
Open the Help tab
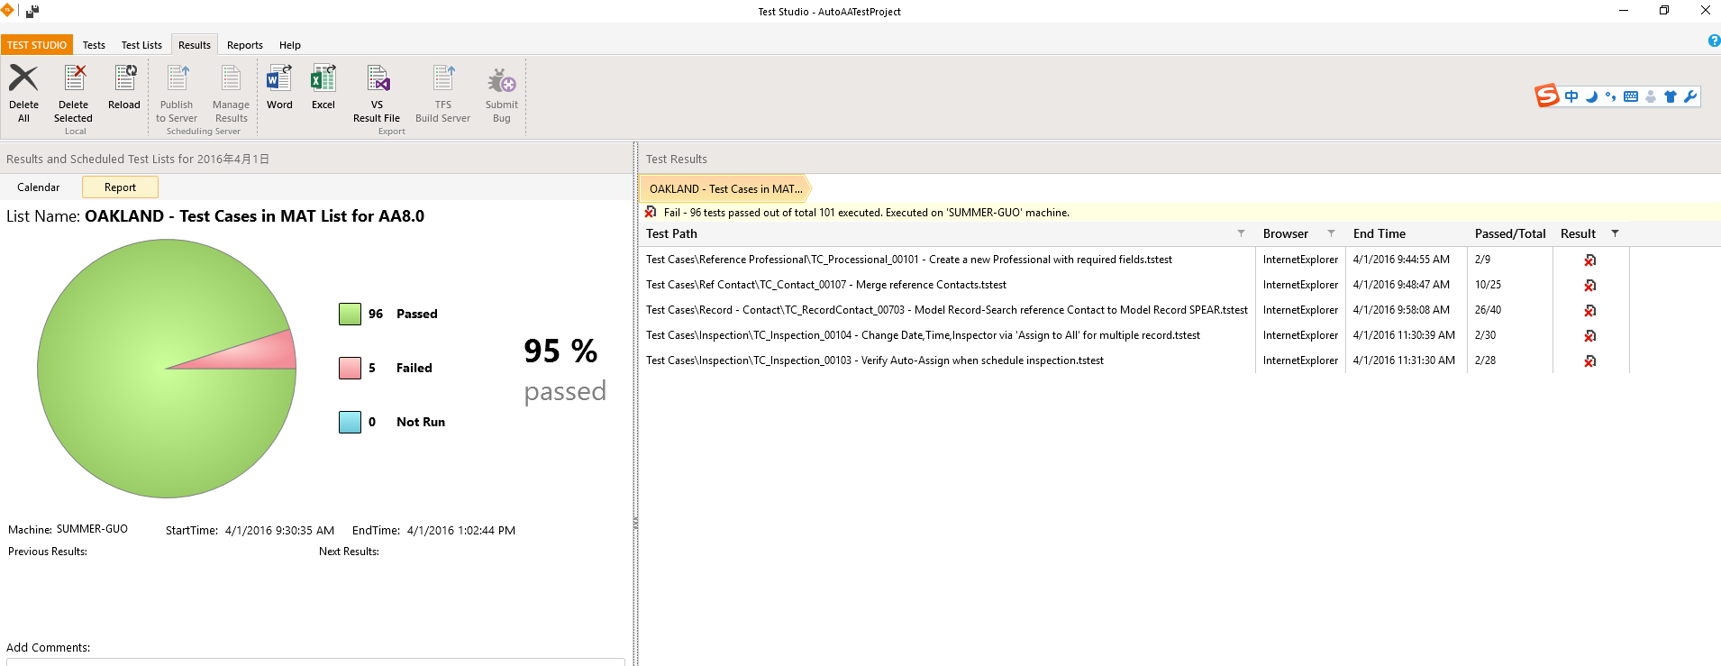pyautogui.click(x=290, y=45)
